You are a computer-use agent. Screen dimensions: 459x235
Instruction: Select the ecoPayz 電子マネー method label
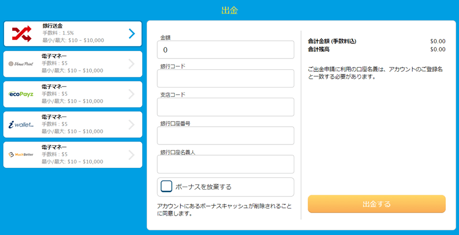click(54, 86)
